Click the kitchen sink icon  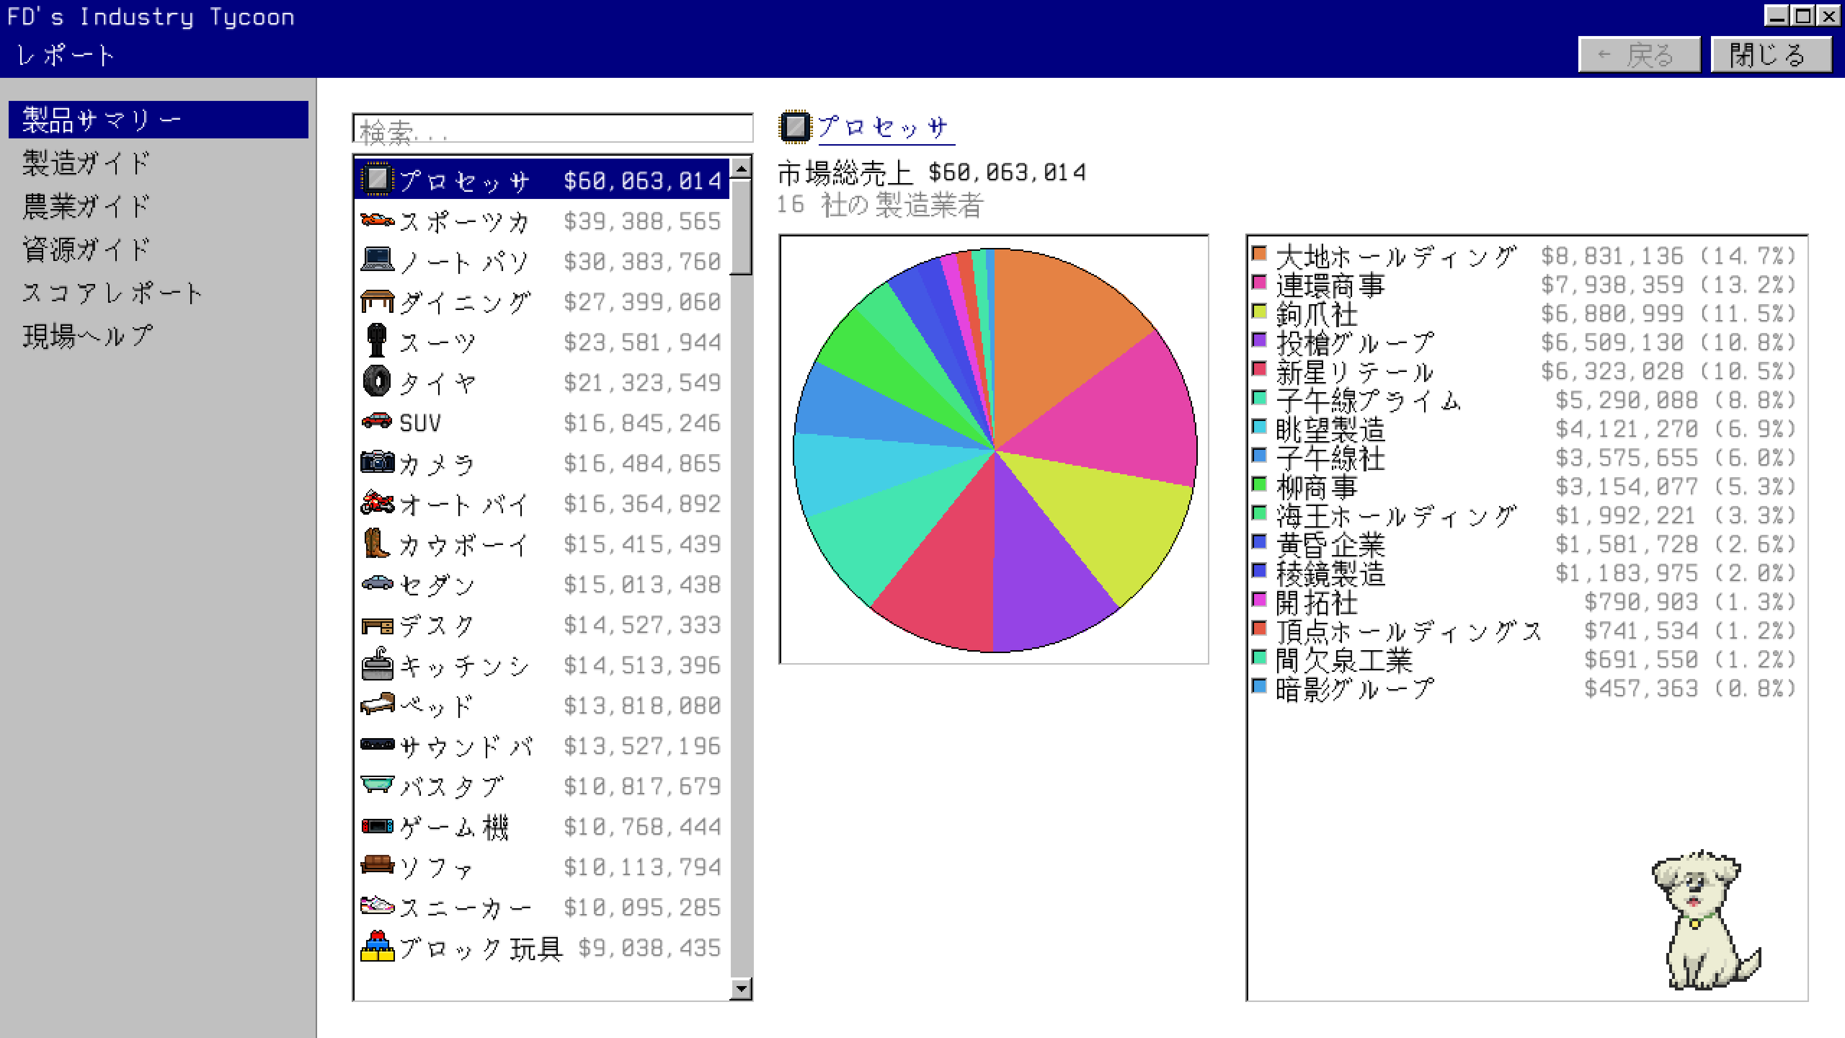[x=377, y=664]
